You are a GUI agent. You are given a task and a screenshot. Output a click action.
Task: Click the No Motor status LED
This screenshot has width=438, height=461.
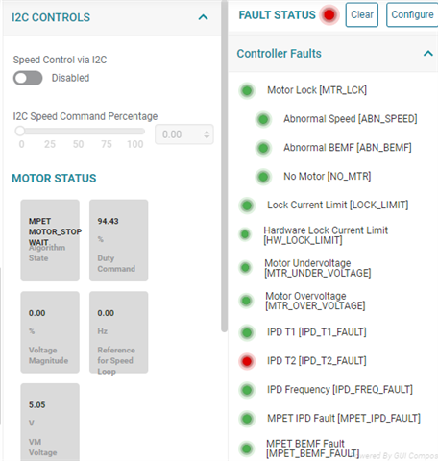[x=263, y=177]
